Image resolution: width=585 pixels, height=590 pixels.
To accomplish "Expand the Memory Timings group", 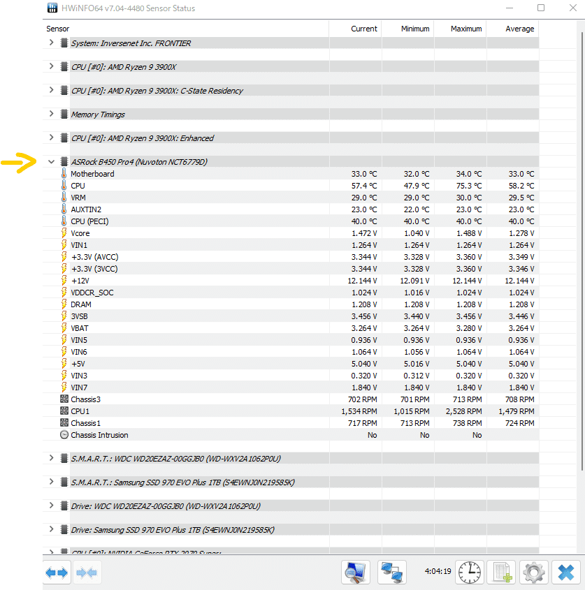I will pyautogui.click(x=52, y=114).
